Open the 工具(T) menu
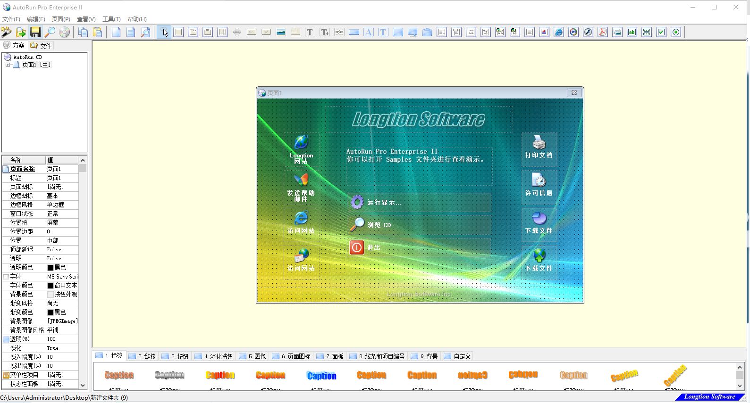 111,19
